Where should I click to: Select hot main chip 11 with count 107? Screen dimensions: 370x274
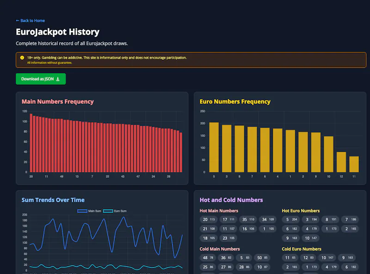[228, 229]
